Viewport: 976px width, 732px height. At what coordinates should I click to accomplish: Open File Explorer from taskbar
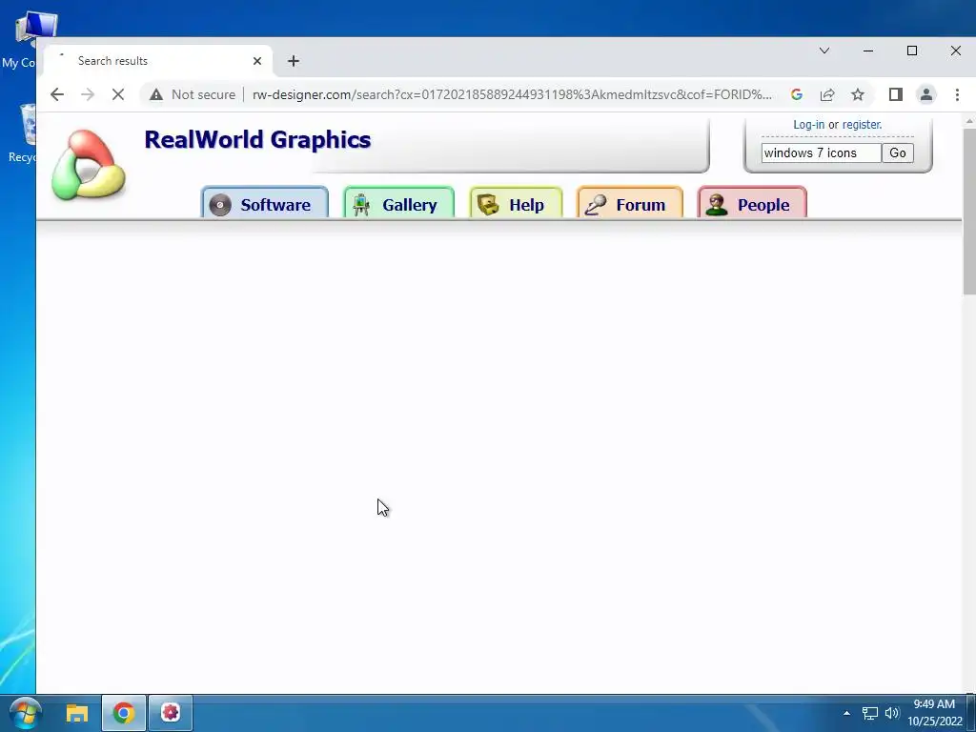[77, 713]
